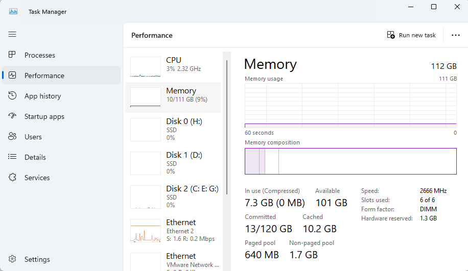Open the three-dot more options menu
Image resolution: width=468 pixels, height=271 pixels.
click(455, 35)
